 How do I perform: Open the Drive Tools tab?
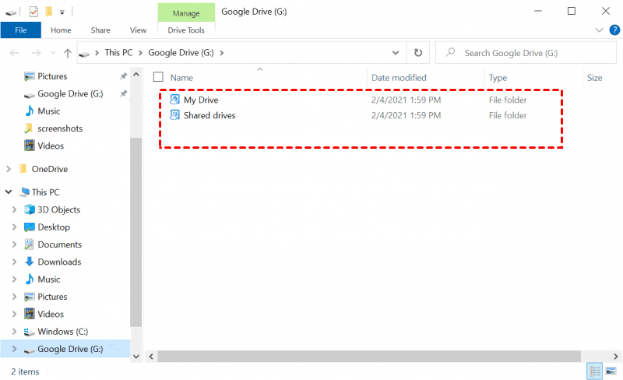pyautogui.click(x=186, y=30)
